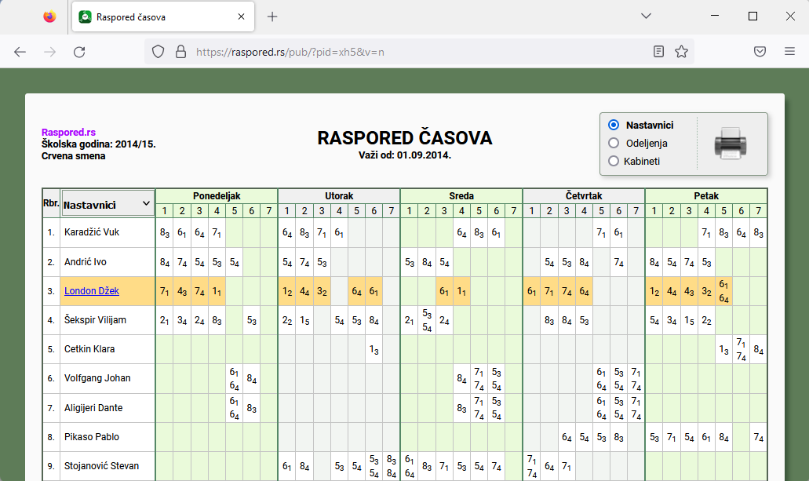Click Školska godina: 2014/15. text

click(99, 144)
